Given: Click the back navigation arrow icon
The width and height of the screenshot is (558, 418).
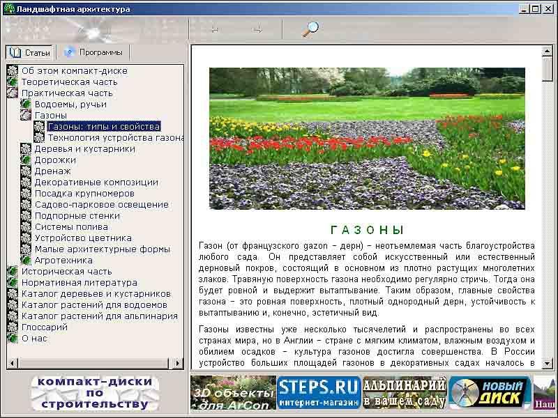Looking at the screenshot, I should click(216, 29).
